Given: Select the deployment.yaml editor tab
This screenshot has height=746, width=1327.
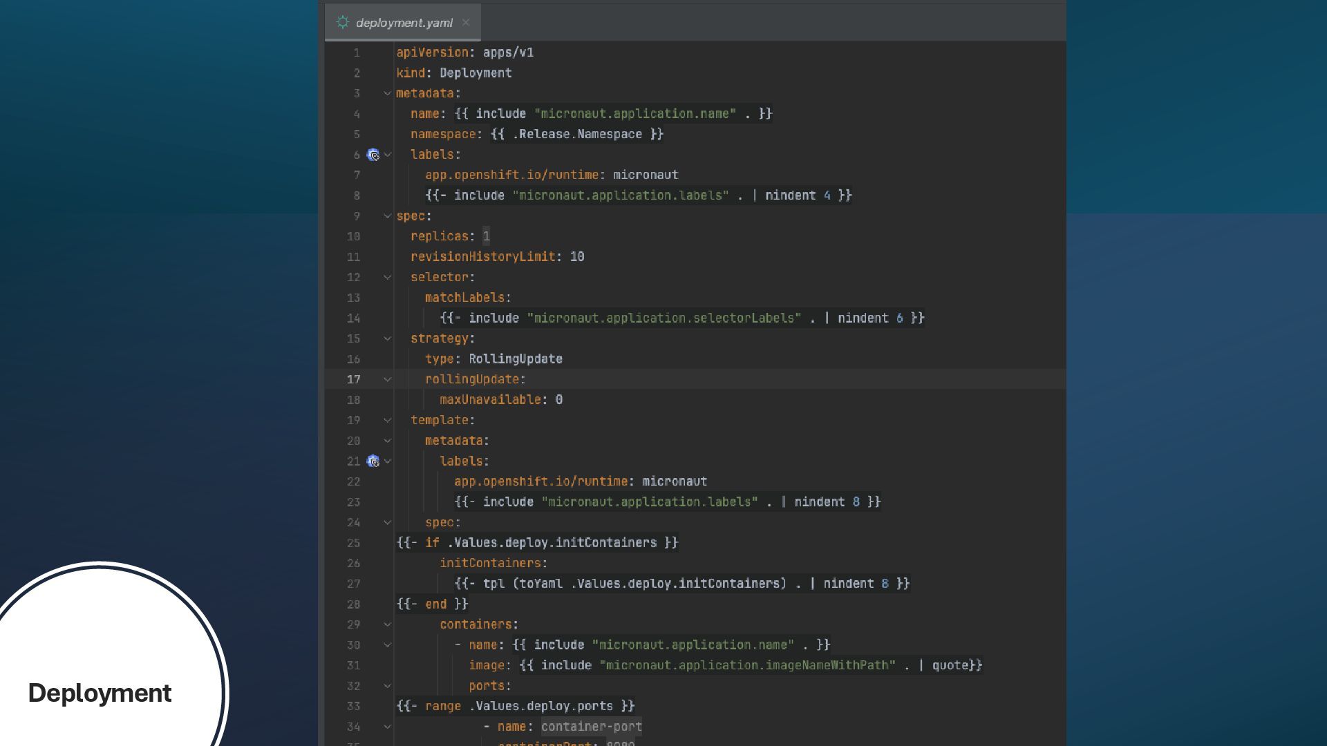Looking at the screenshot, I should pos(404,23).
